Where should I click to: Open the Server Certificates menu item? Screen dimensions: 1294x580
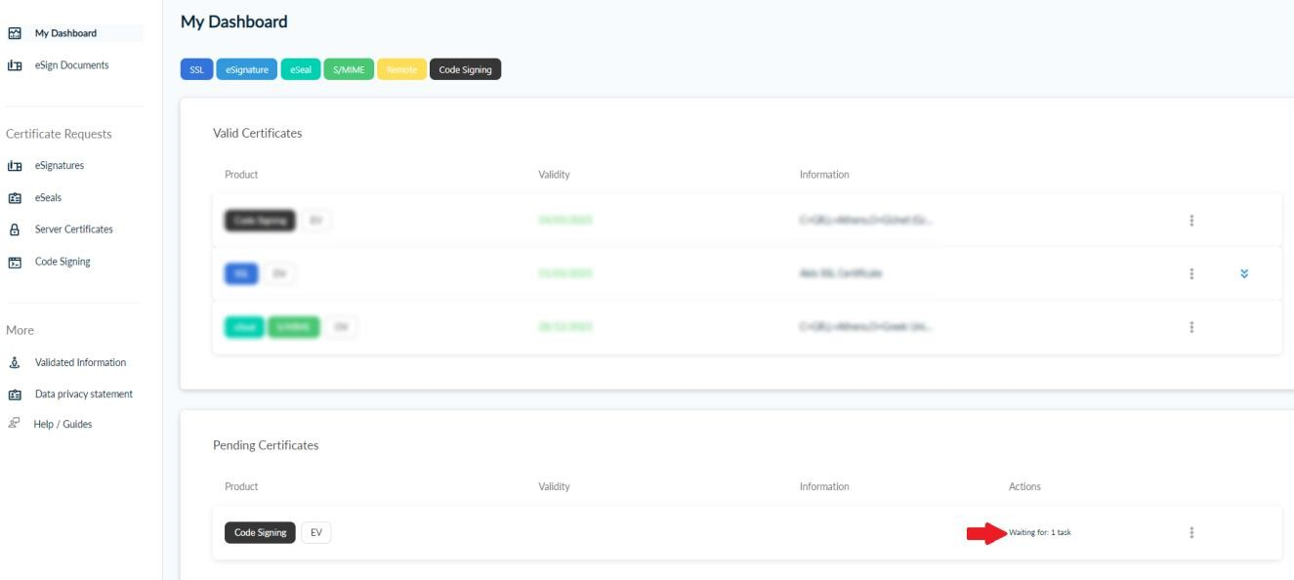(x=73, y=229)
